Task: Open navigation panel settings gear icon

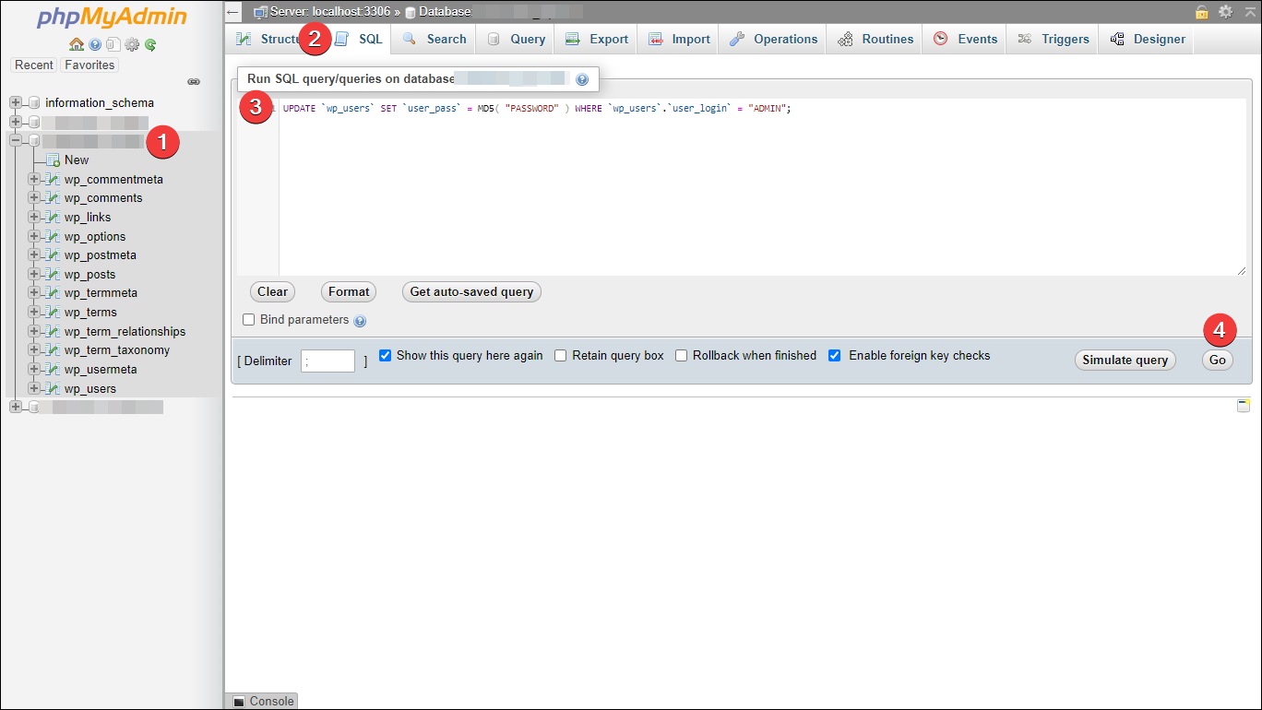Action: (132, 44)
